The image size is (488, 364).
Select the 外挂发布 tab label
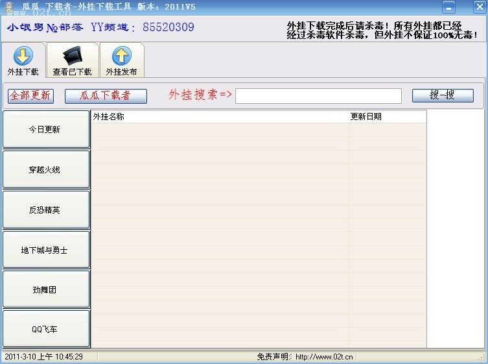[x=122, y=72]
